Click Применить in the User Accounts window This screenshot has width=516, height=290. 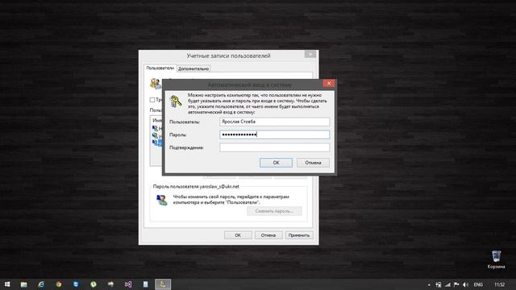[299, 235]
